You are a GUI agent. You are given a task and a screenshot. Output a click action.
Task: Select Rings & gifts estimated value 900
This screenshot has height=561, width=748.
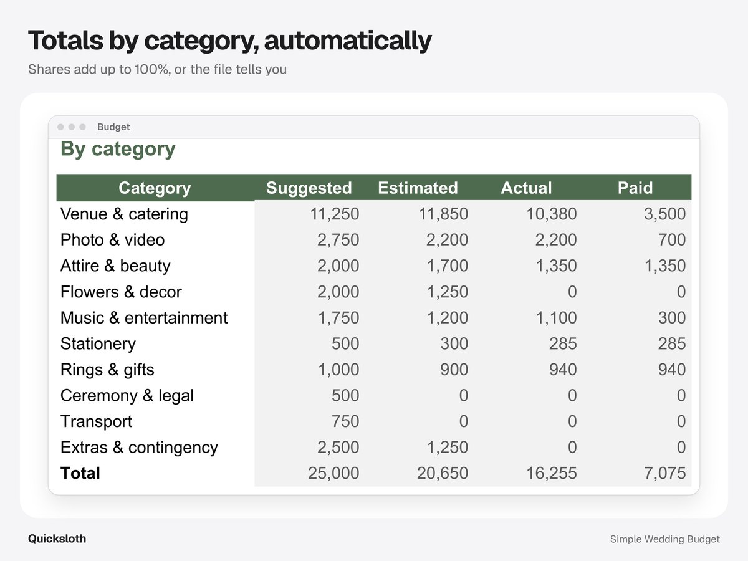pos(454,370)
